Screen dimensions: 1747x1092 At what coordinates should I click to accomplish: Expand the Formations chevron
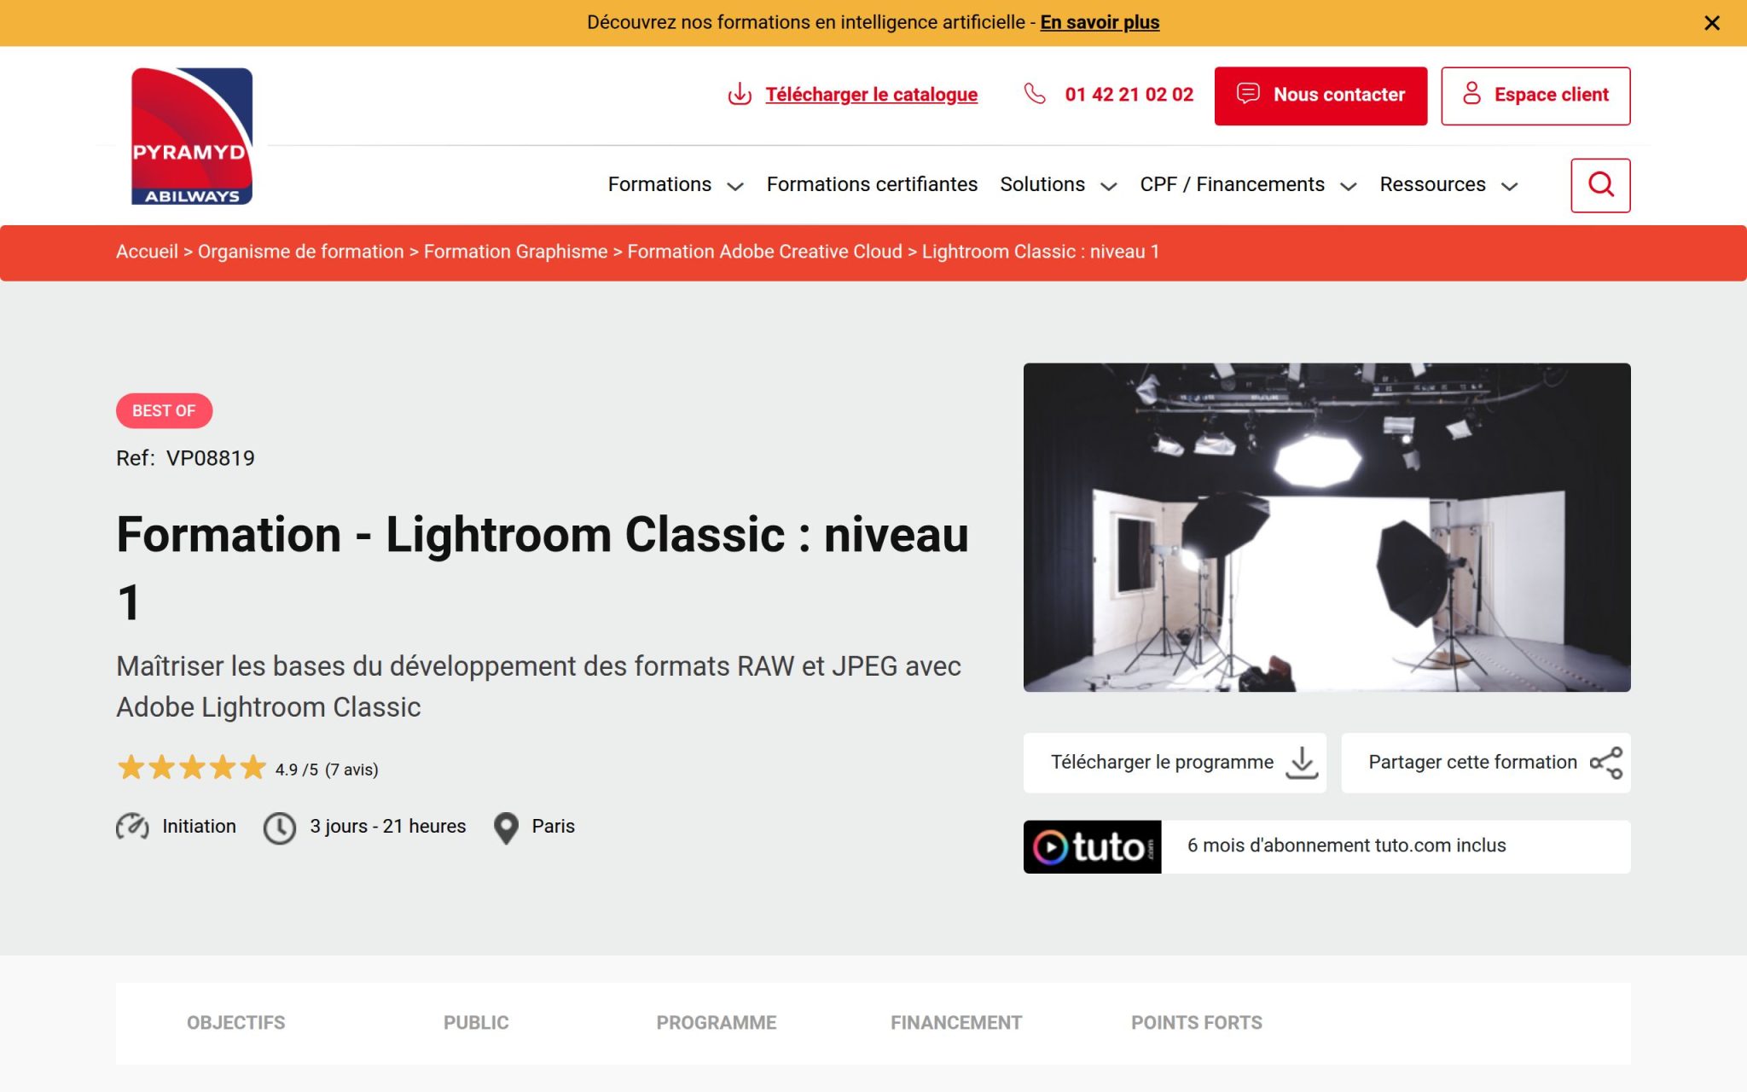[735, 186]
